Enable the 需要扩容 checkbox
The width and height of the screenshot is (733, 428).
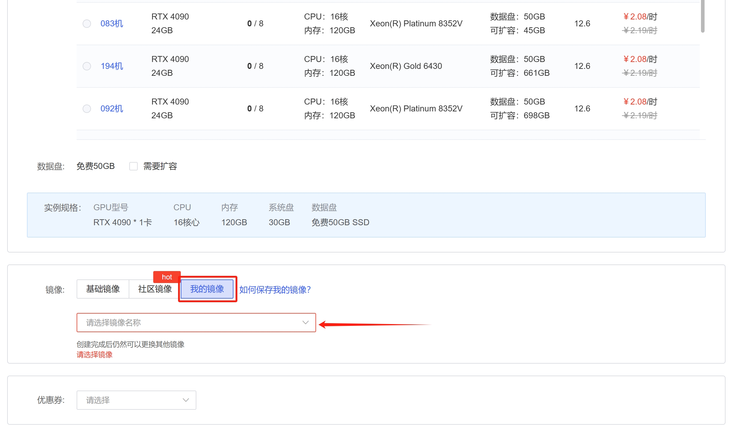point(133,166)
